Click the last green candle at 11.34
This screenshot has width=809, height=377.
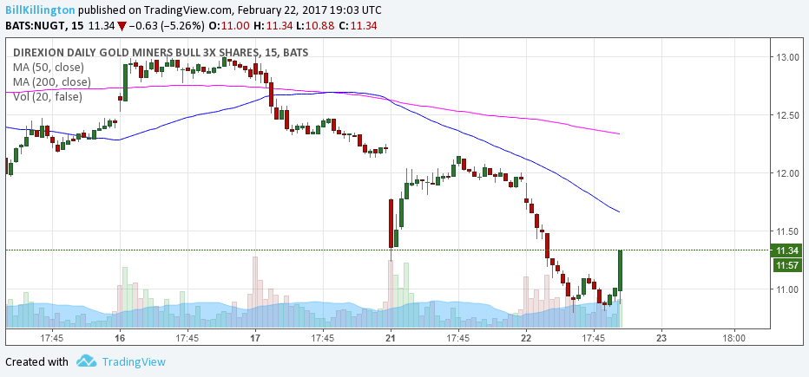click(x=620, y=270)
